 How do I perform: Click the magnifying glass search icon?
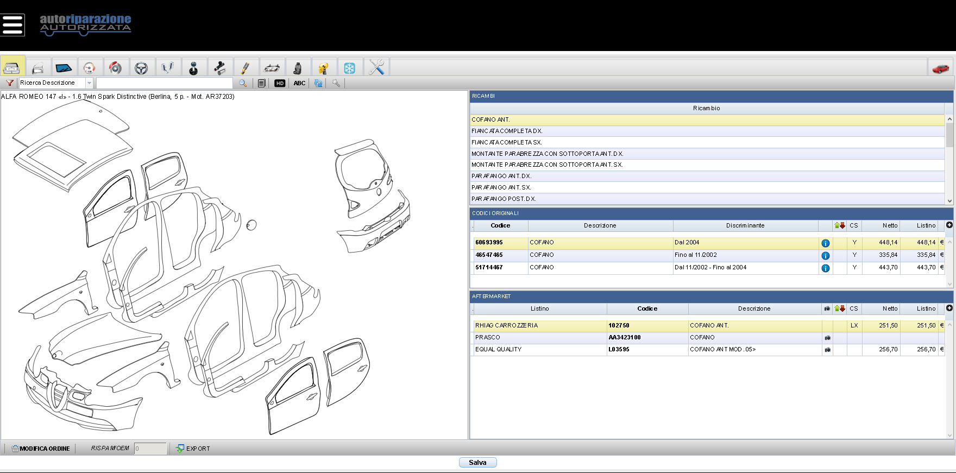point(243,83)
